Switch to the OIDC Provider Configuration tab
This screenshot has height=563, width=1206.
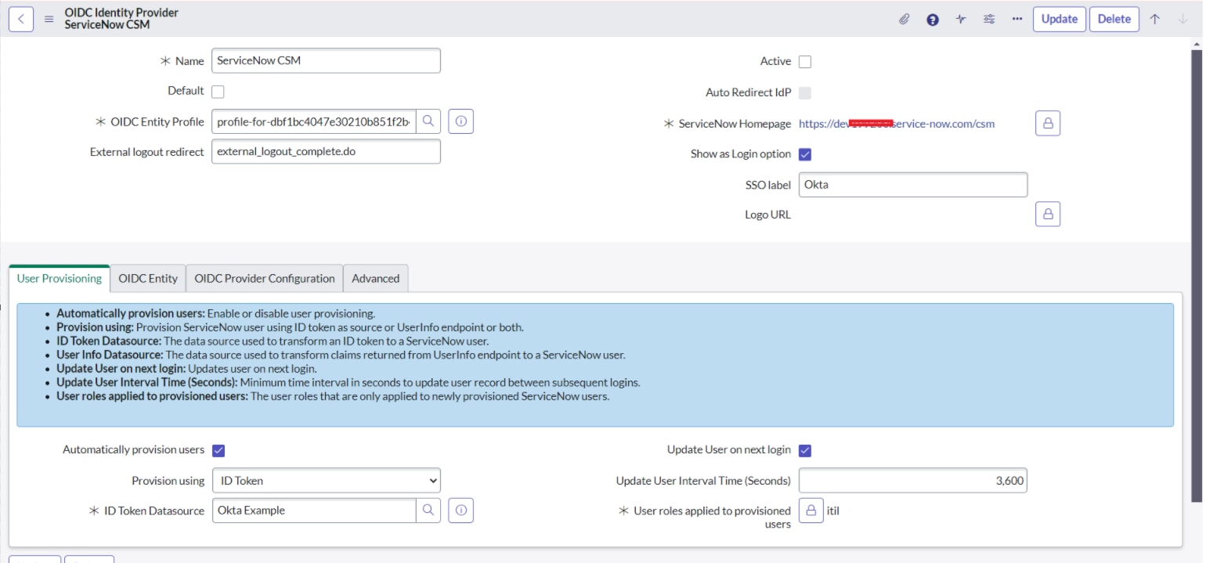263,278
